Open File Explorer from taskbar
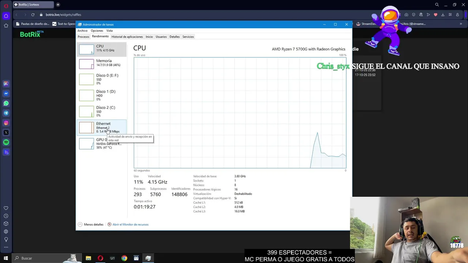The height and width of the screenshot is (263, 468). [88, 258]
